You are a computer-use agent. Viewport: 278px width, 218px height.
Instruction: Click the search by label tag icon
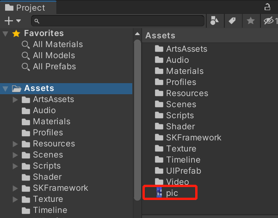(x=232, y=20)
